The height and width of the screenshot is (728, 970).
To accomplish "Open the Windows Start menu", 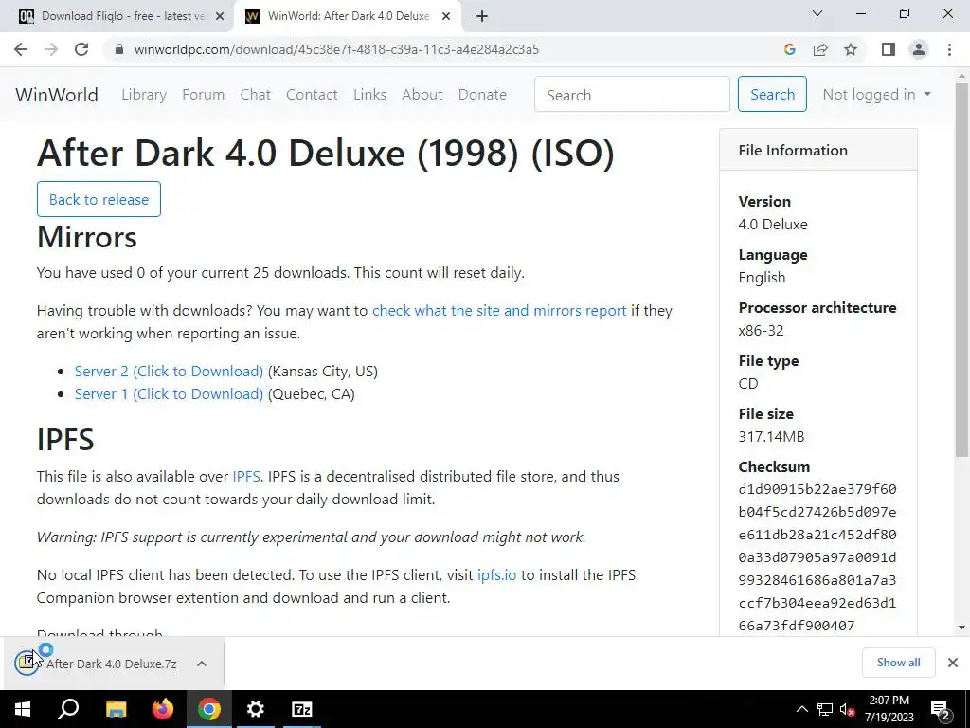I will tap(23, 709).
